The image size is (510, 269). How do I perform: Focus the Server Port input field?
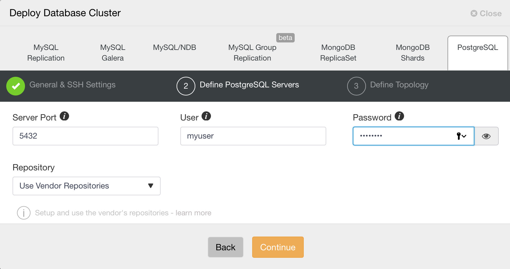point(85,136)
